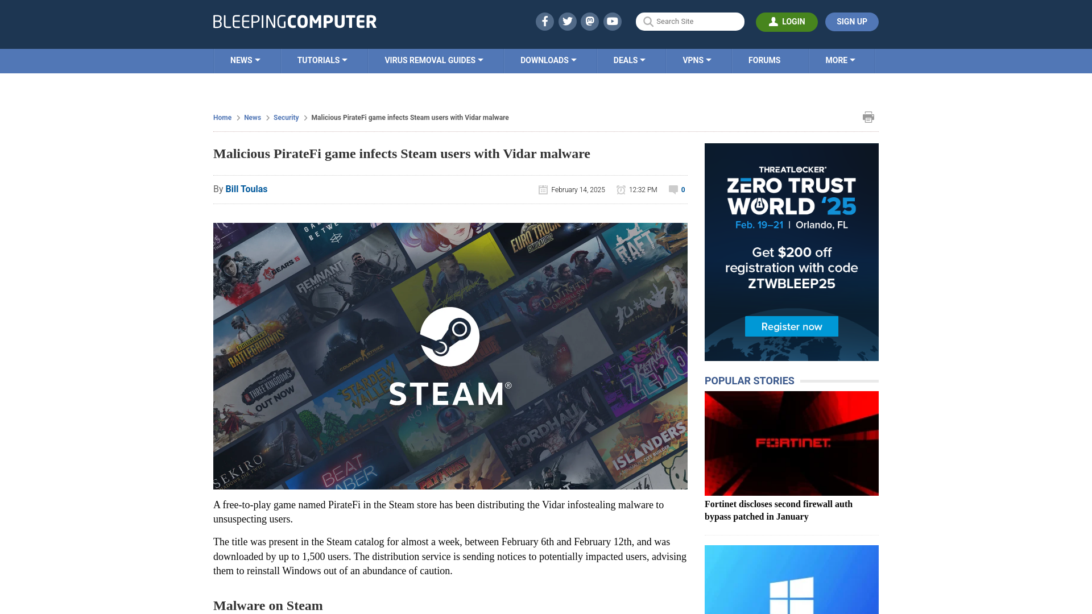Click the Security breadcrumb link
This screenshot has width=1092, height=614.
pos(286,117)
